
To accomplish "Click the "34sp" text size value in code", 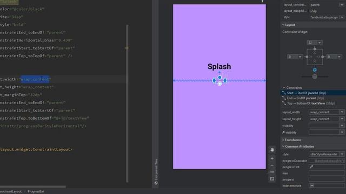I will [x=16, y=17].
